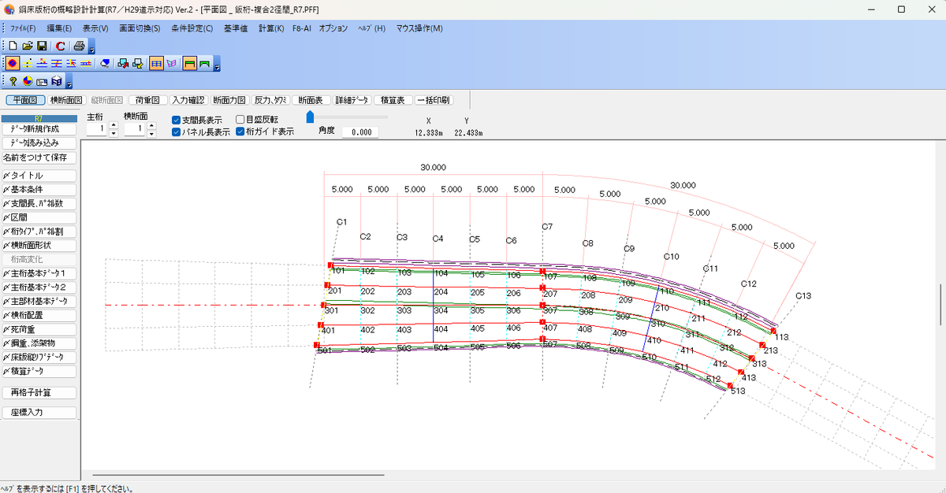
Task: Click the 名前をつけて保存 button
Action: pyautogui.click(x=39, y=157)
